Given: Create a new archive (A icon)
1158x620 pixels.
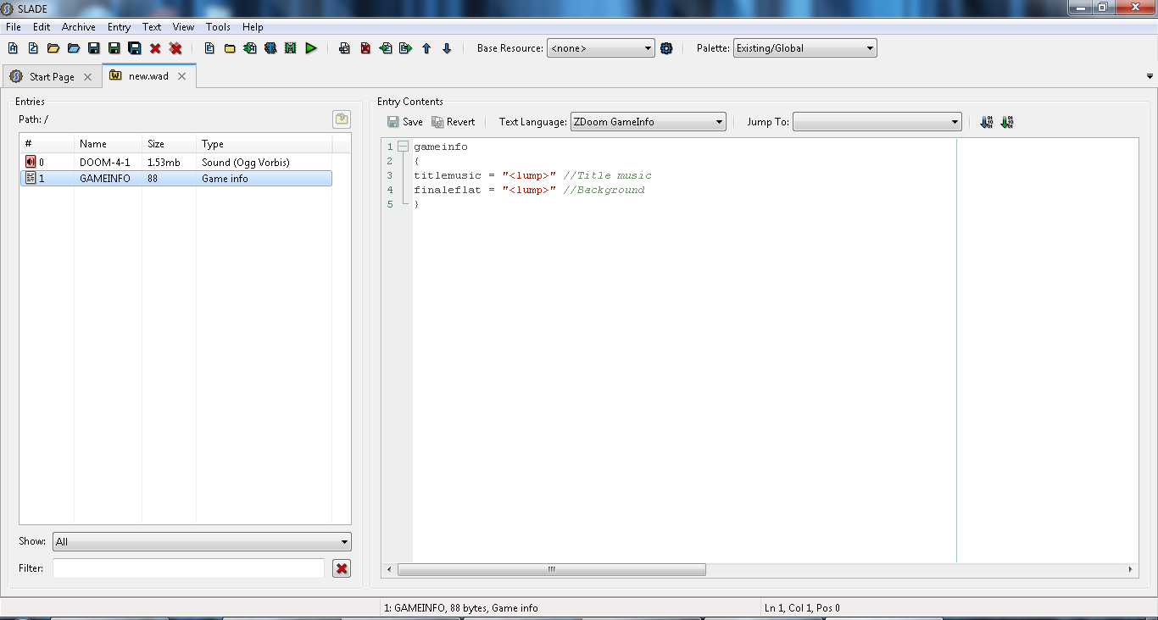Looking at the screenshot, I should [x=13, y=48].
